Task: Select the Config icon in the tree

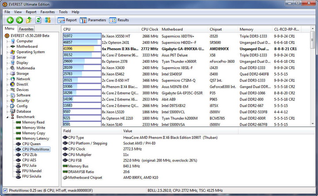Action: pyautogui.click(x=13, y=106)
